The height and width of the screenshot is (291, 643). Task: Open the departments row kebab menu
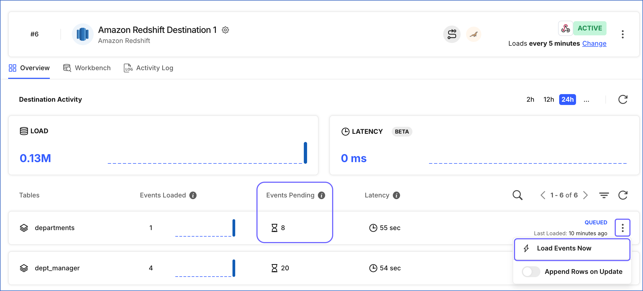(623, 228)
